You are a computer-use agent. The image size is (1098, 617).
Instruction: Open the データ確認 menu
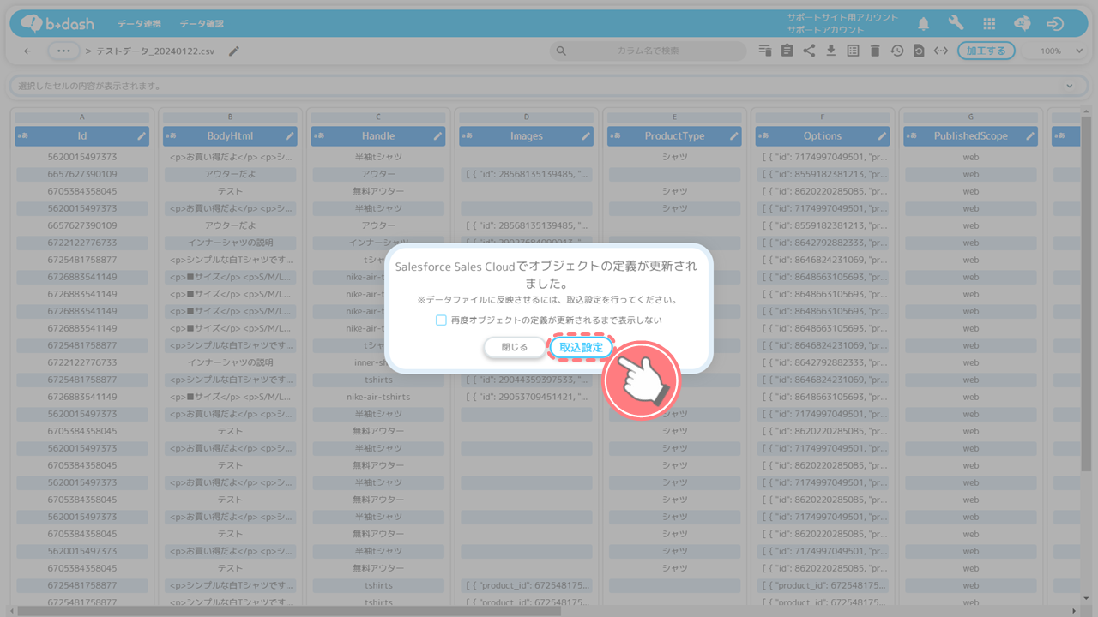(x=202, y=24)
